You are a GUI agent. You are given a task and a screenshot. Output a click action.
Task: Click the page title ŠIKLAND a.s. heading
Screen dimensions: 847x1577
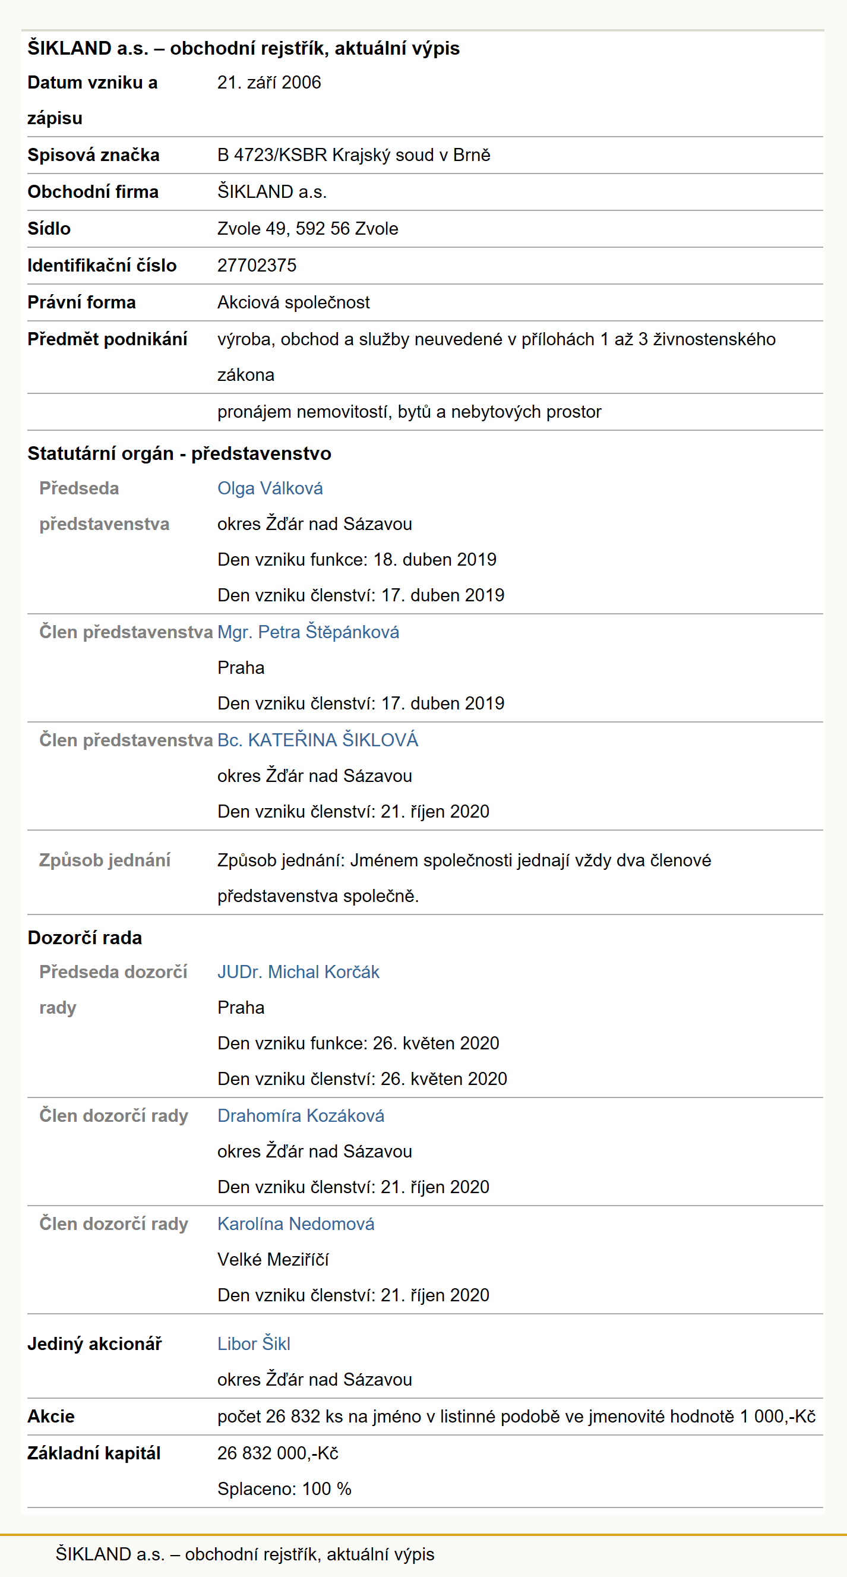[244, 48]
